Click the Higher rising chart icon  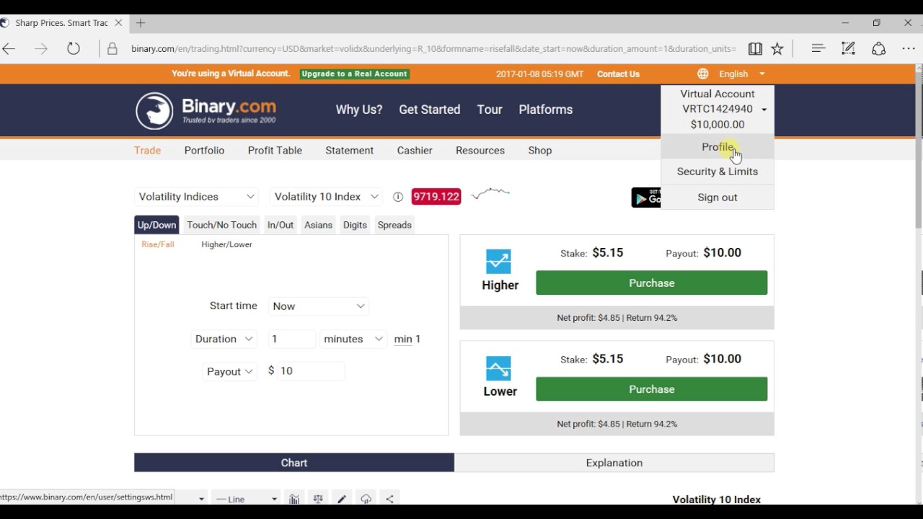[498, 261]
